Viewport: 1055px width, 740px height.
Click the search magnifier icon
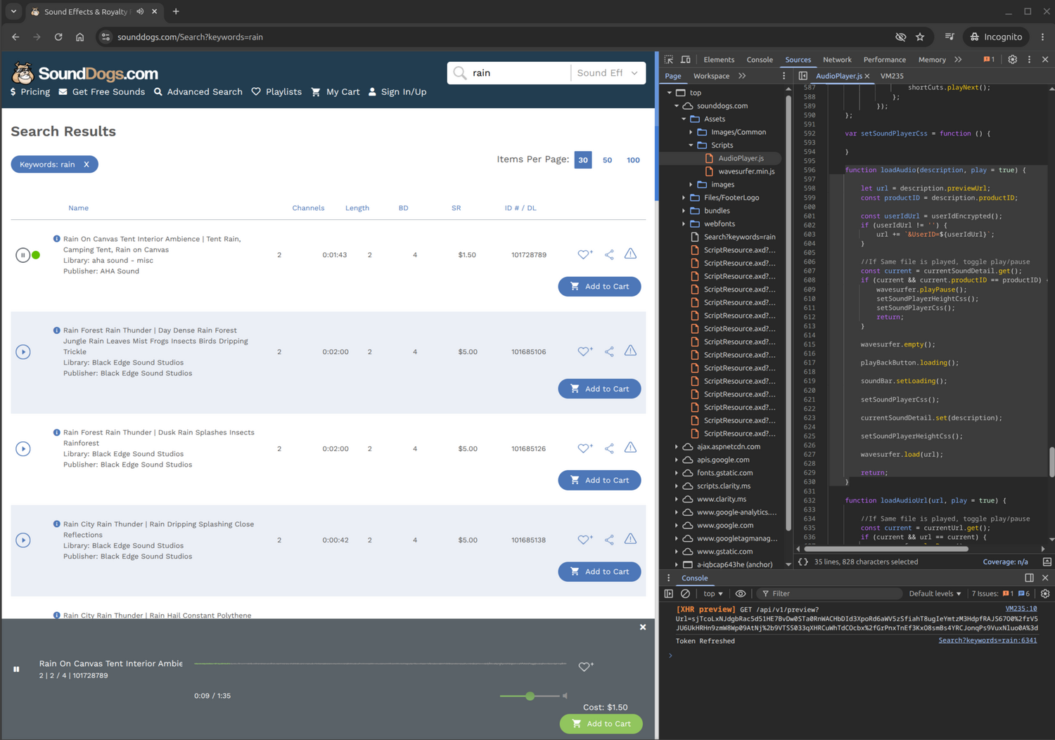(460, 73)
